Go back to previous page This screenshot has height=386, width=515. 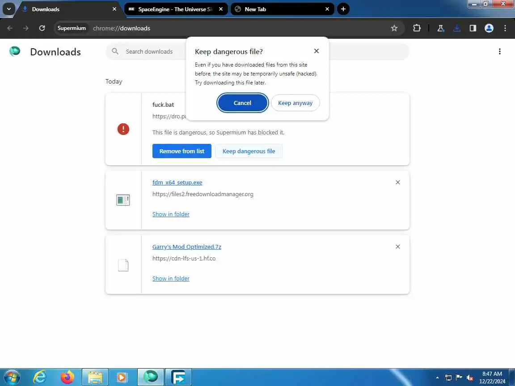10,28
